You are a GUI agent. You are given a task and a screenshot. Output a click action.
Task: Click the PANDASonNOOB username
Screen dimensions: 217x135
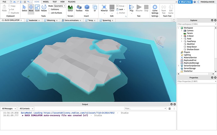pos(207,2)
